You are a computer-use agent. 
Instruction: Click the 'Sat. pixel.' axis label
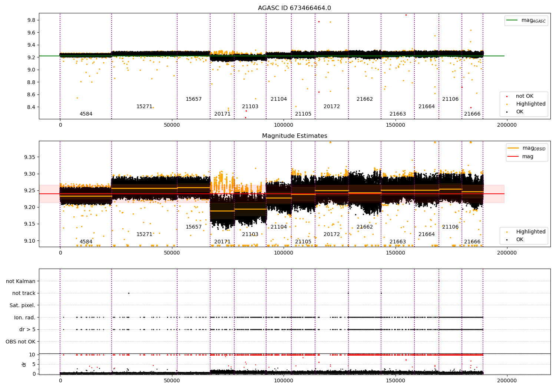point(22,305)
